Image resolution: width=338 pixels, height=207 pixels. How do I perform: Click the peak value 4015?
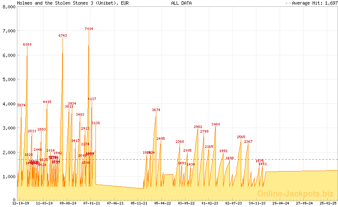(47, 102)
